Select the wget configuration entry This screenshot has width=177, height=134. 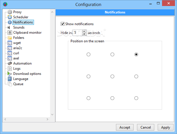click(17, 43)
